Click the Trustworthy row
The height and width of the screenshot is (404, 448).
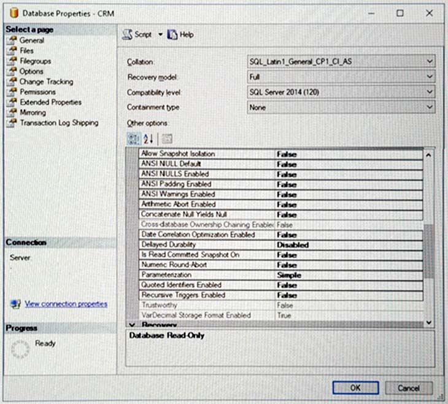(281, 305)
